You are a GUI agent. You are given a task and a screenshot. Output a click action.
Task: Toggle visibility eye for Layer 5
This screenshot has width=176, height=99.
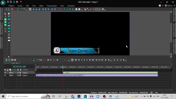point(5,73)
